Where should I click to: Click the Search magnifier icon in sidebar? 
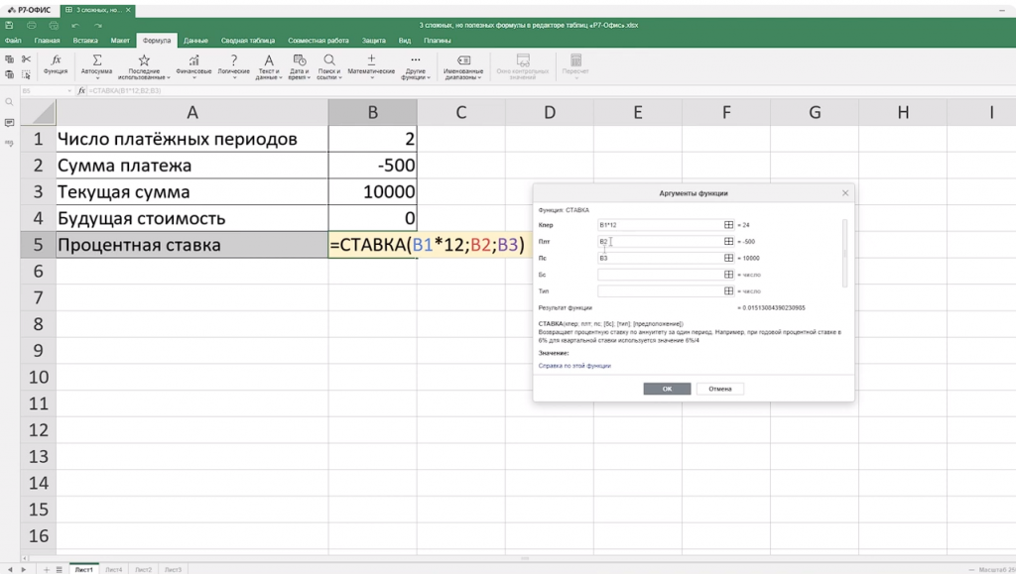(x=9, y=102)
